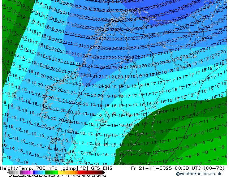This screenshot has width=229, height=177.
Task: Click the cyan swatch in the color legend
Action: pyautogui.click(x=44, y=172)
